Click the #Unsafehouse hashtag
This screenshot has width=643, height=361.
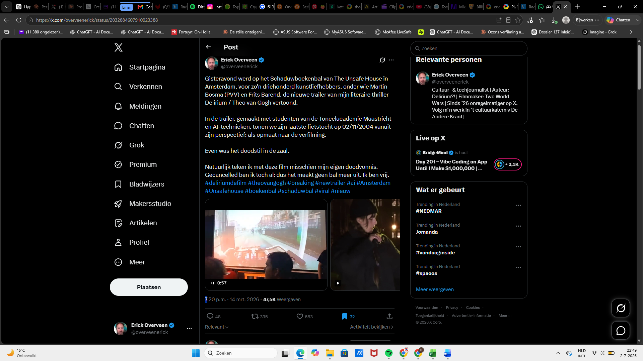pyautogui.click(x=224, y=191)
